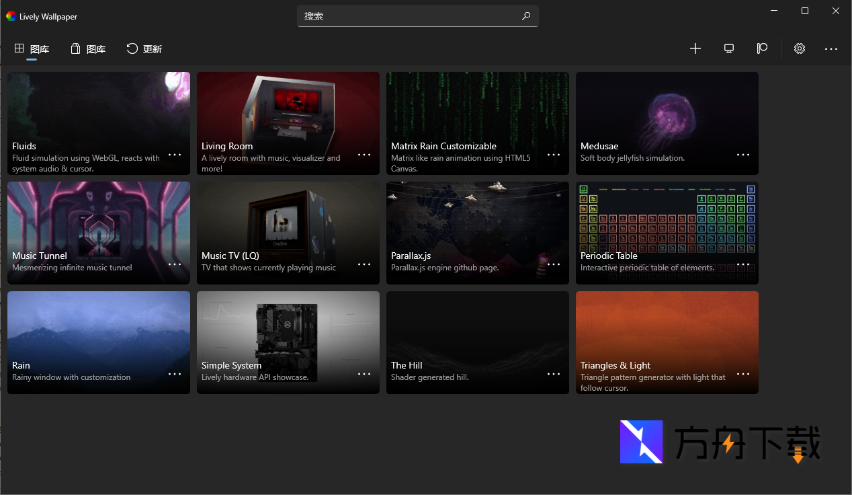
Task: Expand options for Music TV (LQ) wallpaper
Action: [364, 264]
